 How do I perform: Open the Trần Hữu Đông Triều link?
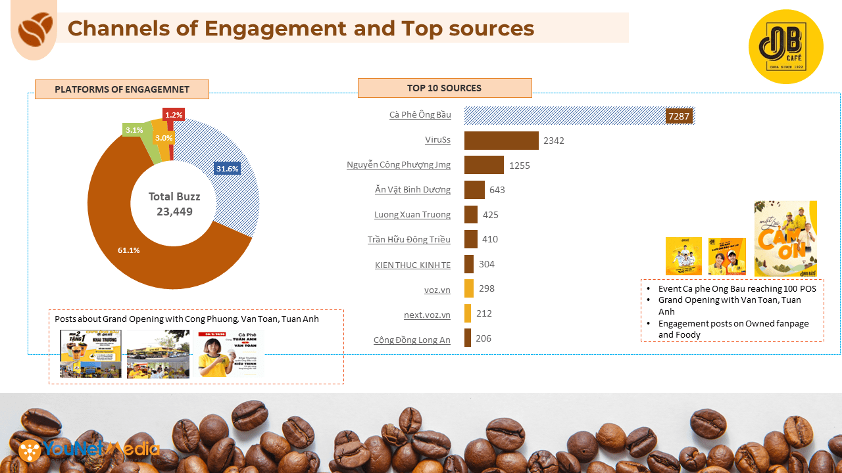pyautogui.click(x=409, y=239)
